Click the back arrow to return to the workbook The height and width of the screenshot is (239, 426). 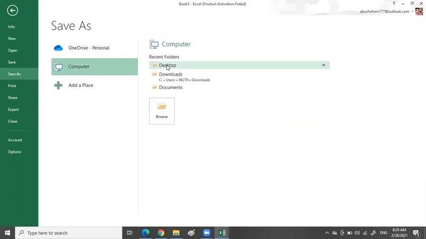coord(13,11)
